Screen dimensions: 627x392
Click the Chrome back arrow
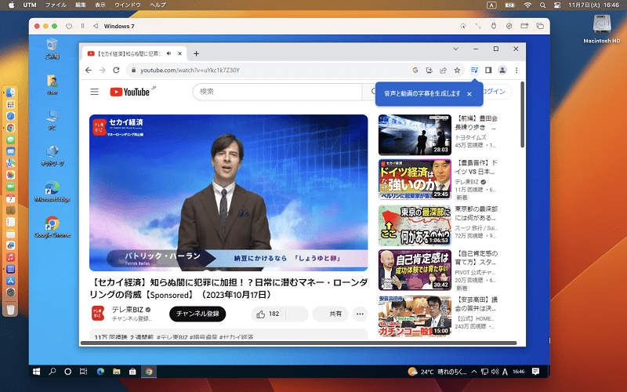coord(89,70)
